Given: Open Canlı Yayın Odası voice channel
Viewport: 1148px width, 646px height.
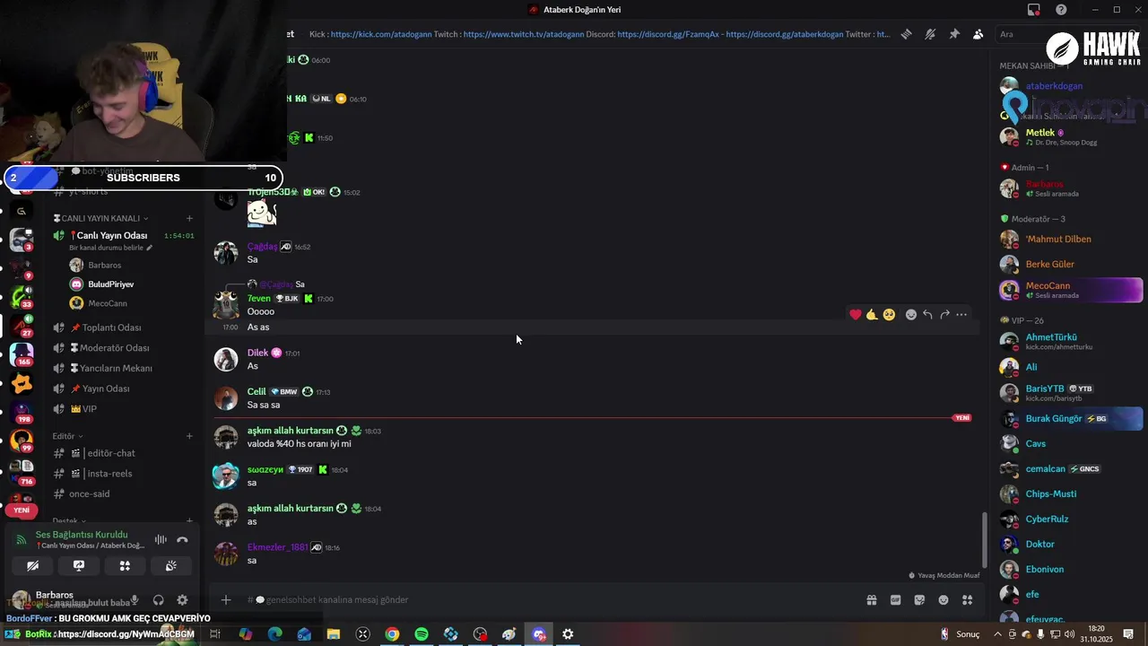Looking at the screenshot, I should [111, 235].
